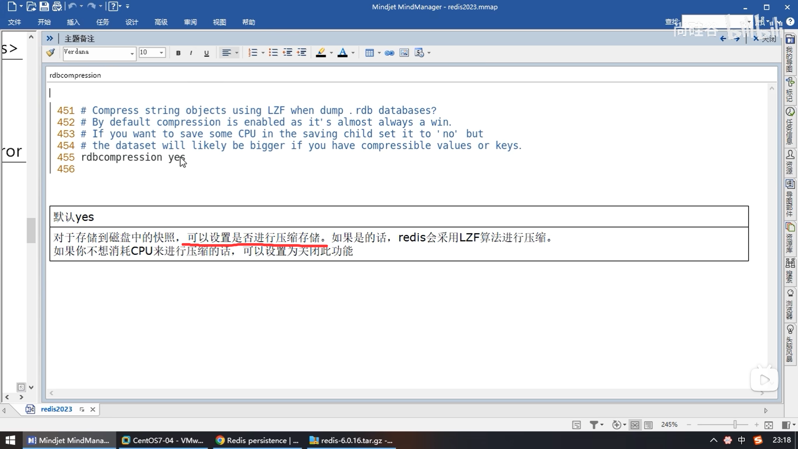Image resolution: width=798 pixels, height=449 pixels.
Task: Click the save icon in quick access toolbar
Action: point(44,7)
